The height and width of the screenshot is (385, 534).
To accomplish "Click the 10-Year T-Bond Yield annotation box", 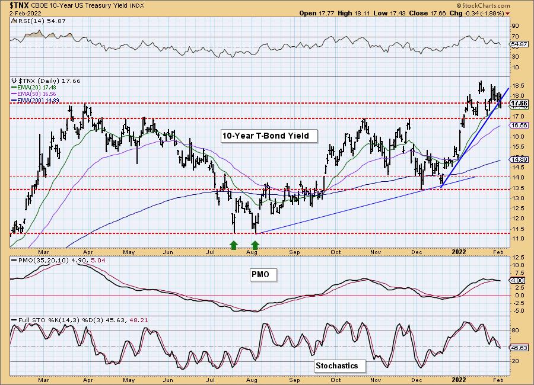I will 269,136.
